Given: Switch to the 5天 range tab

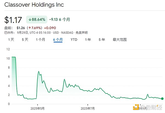Looking at the screenshot, I should pos(25,40).
